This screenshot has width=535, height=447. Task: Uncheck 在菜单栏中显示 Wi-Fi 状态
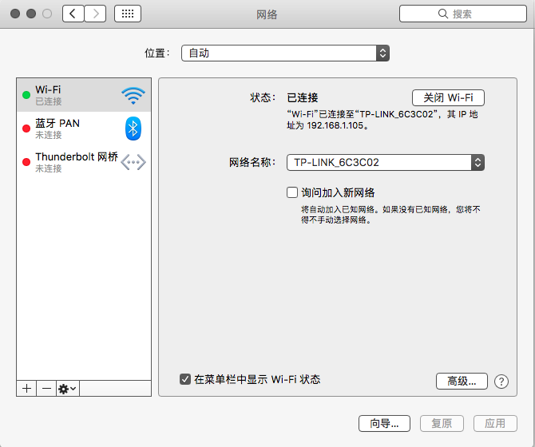[185, 379]
